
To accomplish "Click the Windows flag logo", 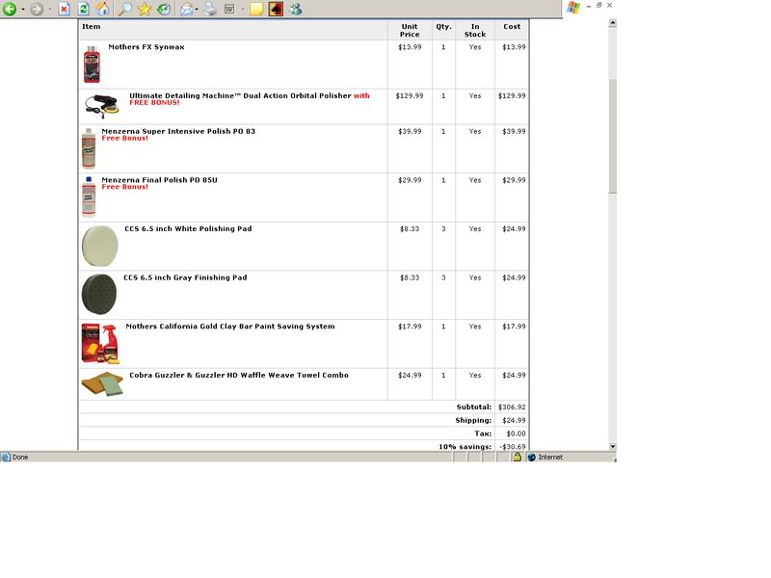I will point(573,8).
